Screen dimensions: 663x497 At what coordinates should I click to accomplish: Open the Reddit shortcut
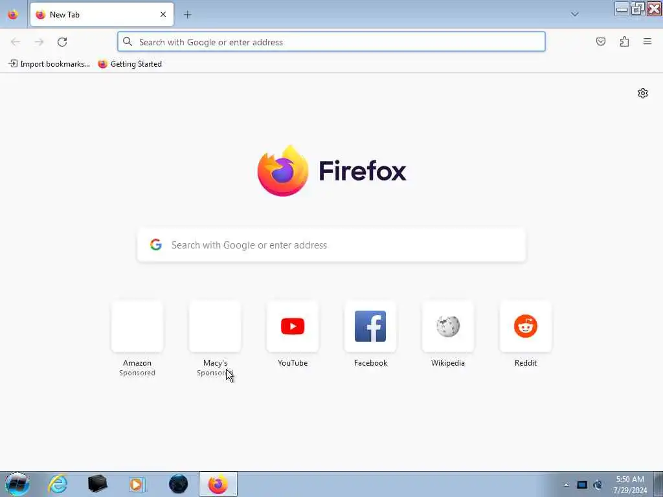[x=526, y=326]
